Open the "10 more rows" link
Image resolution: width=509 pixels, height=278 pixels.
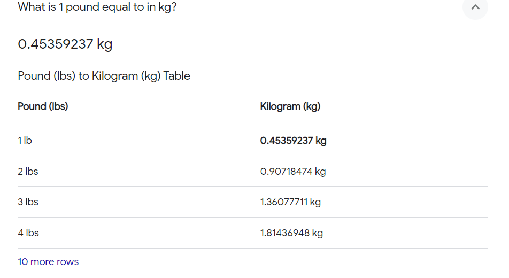tap(48, 262)
